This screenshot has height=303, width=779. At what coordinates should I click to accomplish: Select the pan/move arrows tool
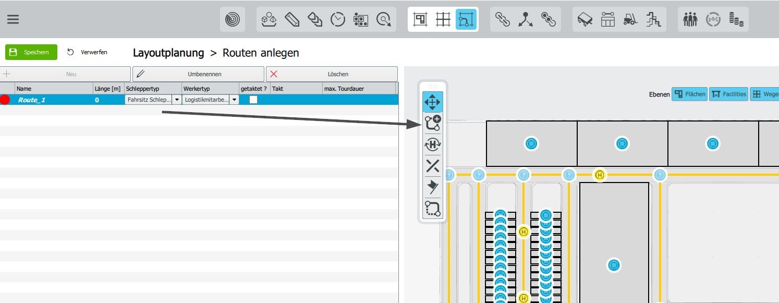[432, 102]
